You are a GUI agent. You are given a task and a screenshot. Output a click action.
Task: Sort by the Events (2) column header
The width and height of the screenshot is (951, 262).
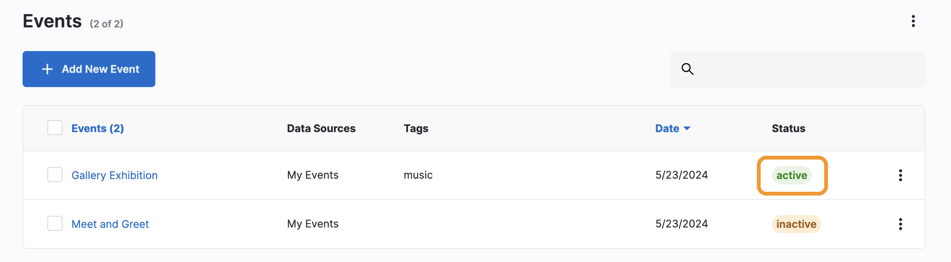(x=97, y=128)
